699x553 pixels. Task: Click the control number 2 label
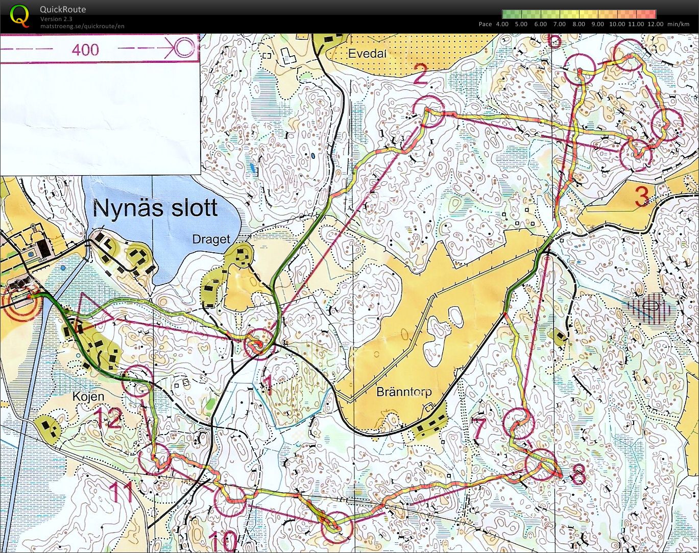[420, 74]
